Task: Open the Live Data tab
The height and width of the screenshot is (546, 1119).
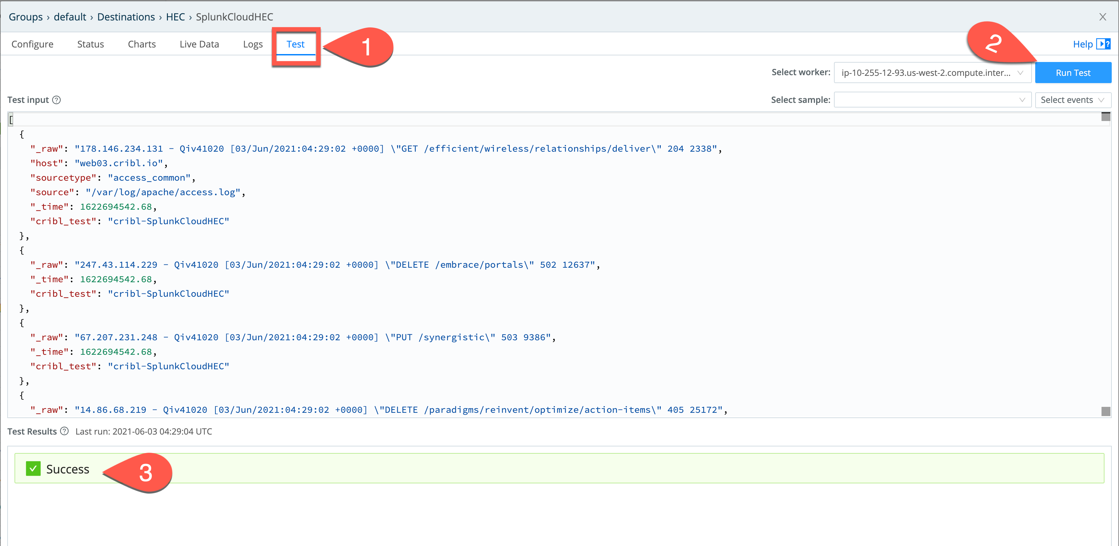Action: click(199, 44)
